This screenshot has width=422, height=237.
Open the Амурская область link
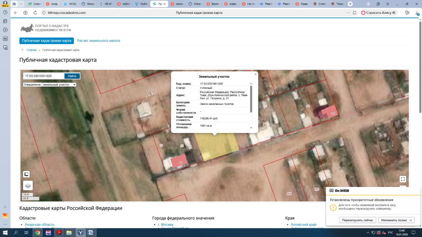point(40,224)
